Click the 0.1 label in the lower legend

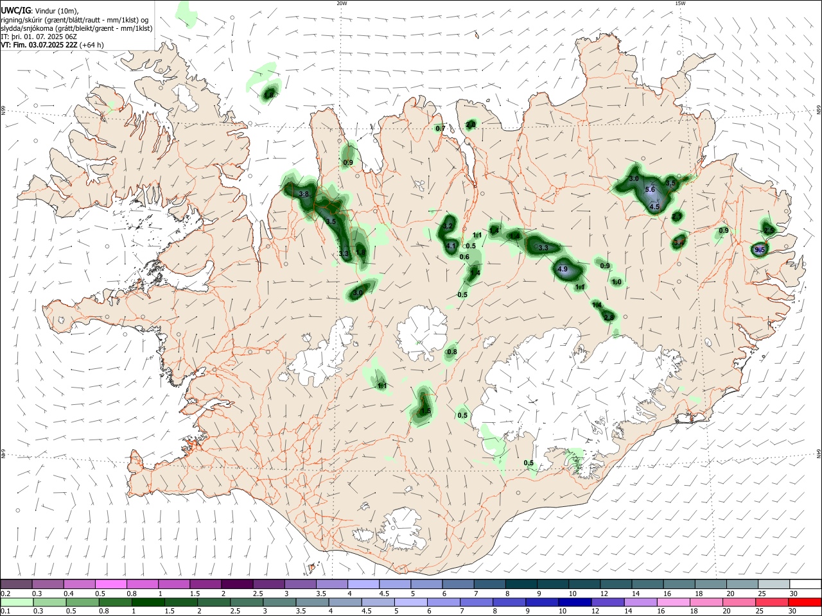click(x=4, y=612)
